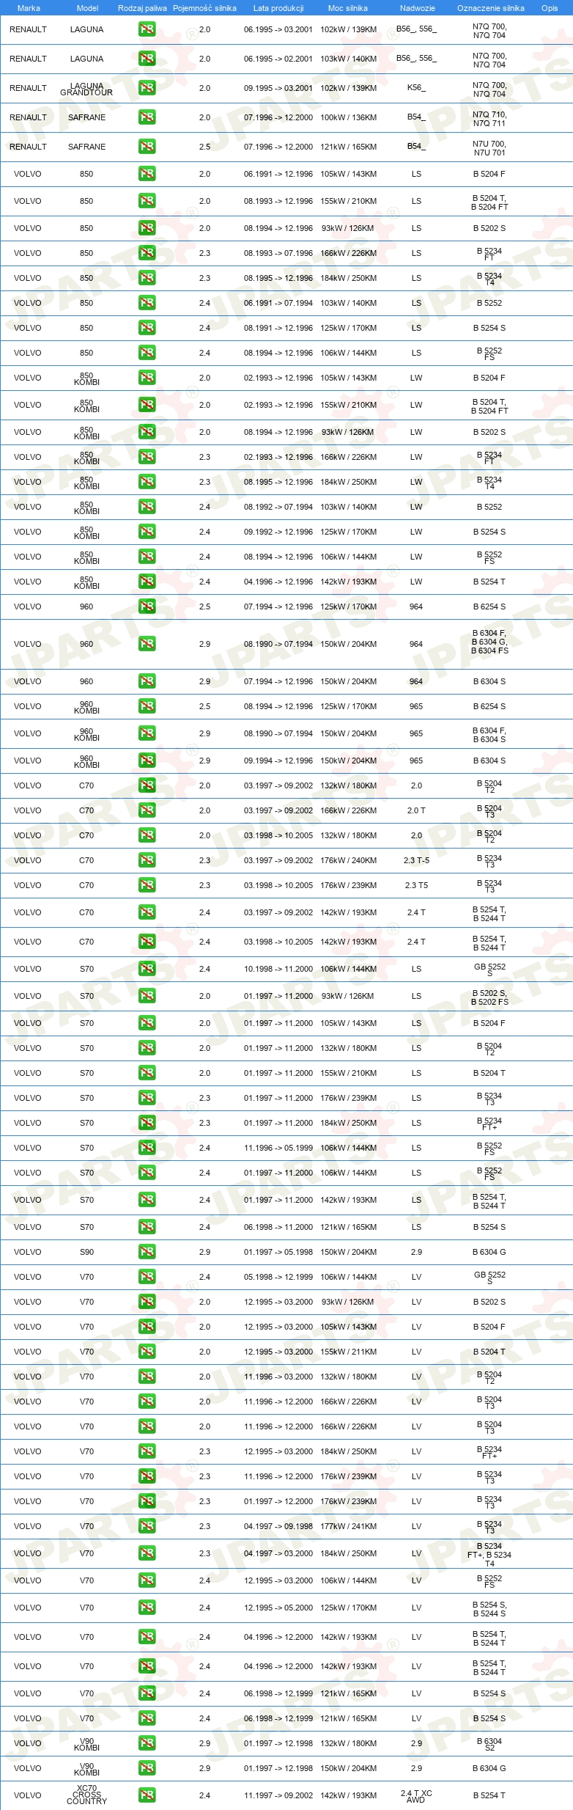Click fuel icon in V90 Kombi 132kW row
573x1810 pixels.
(147, 1743)
